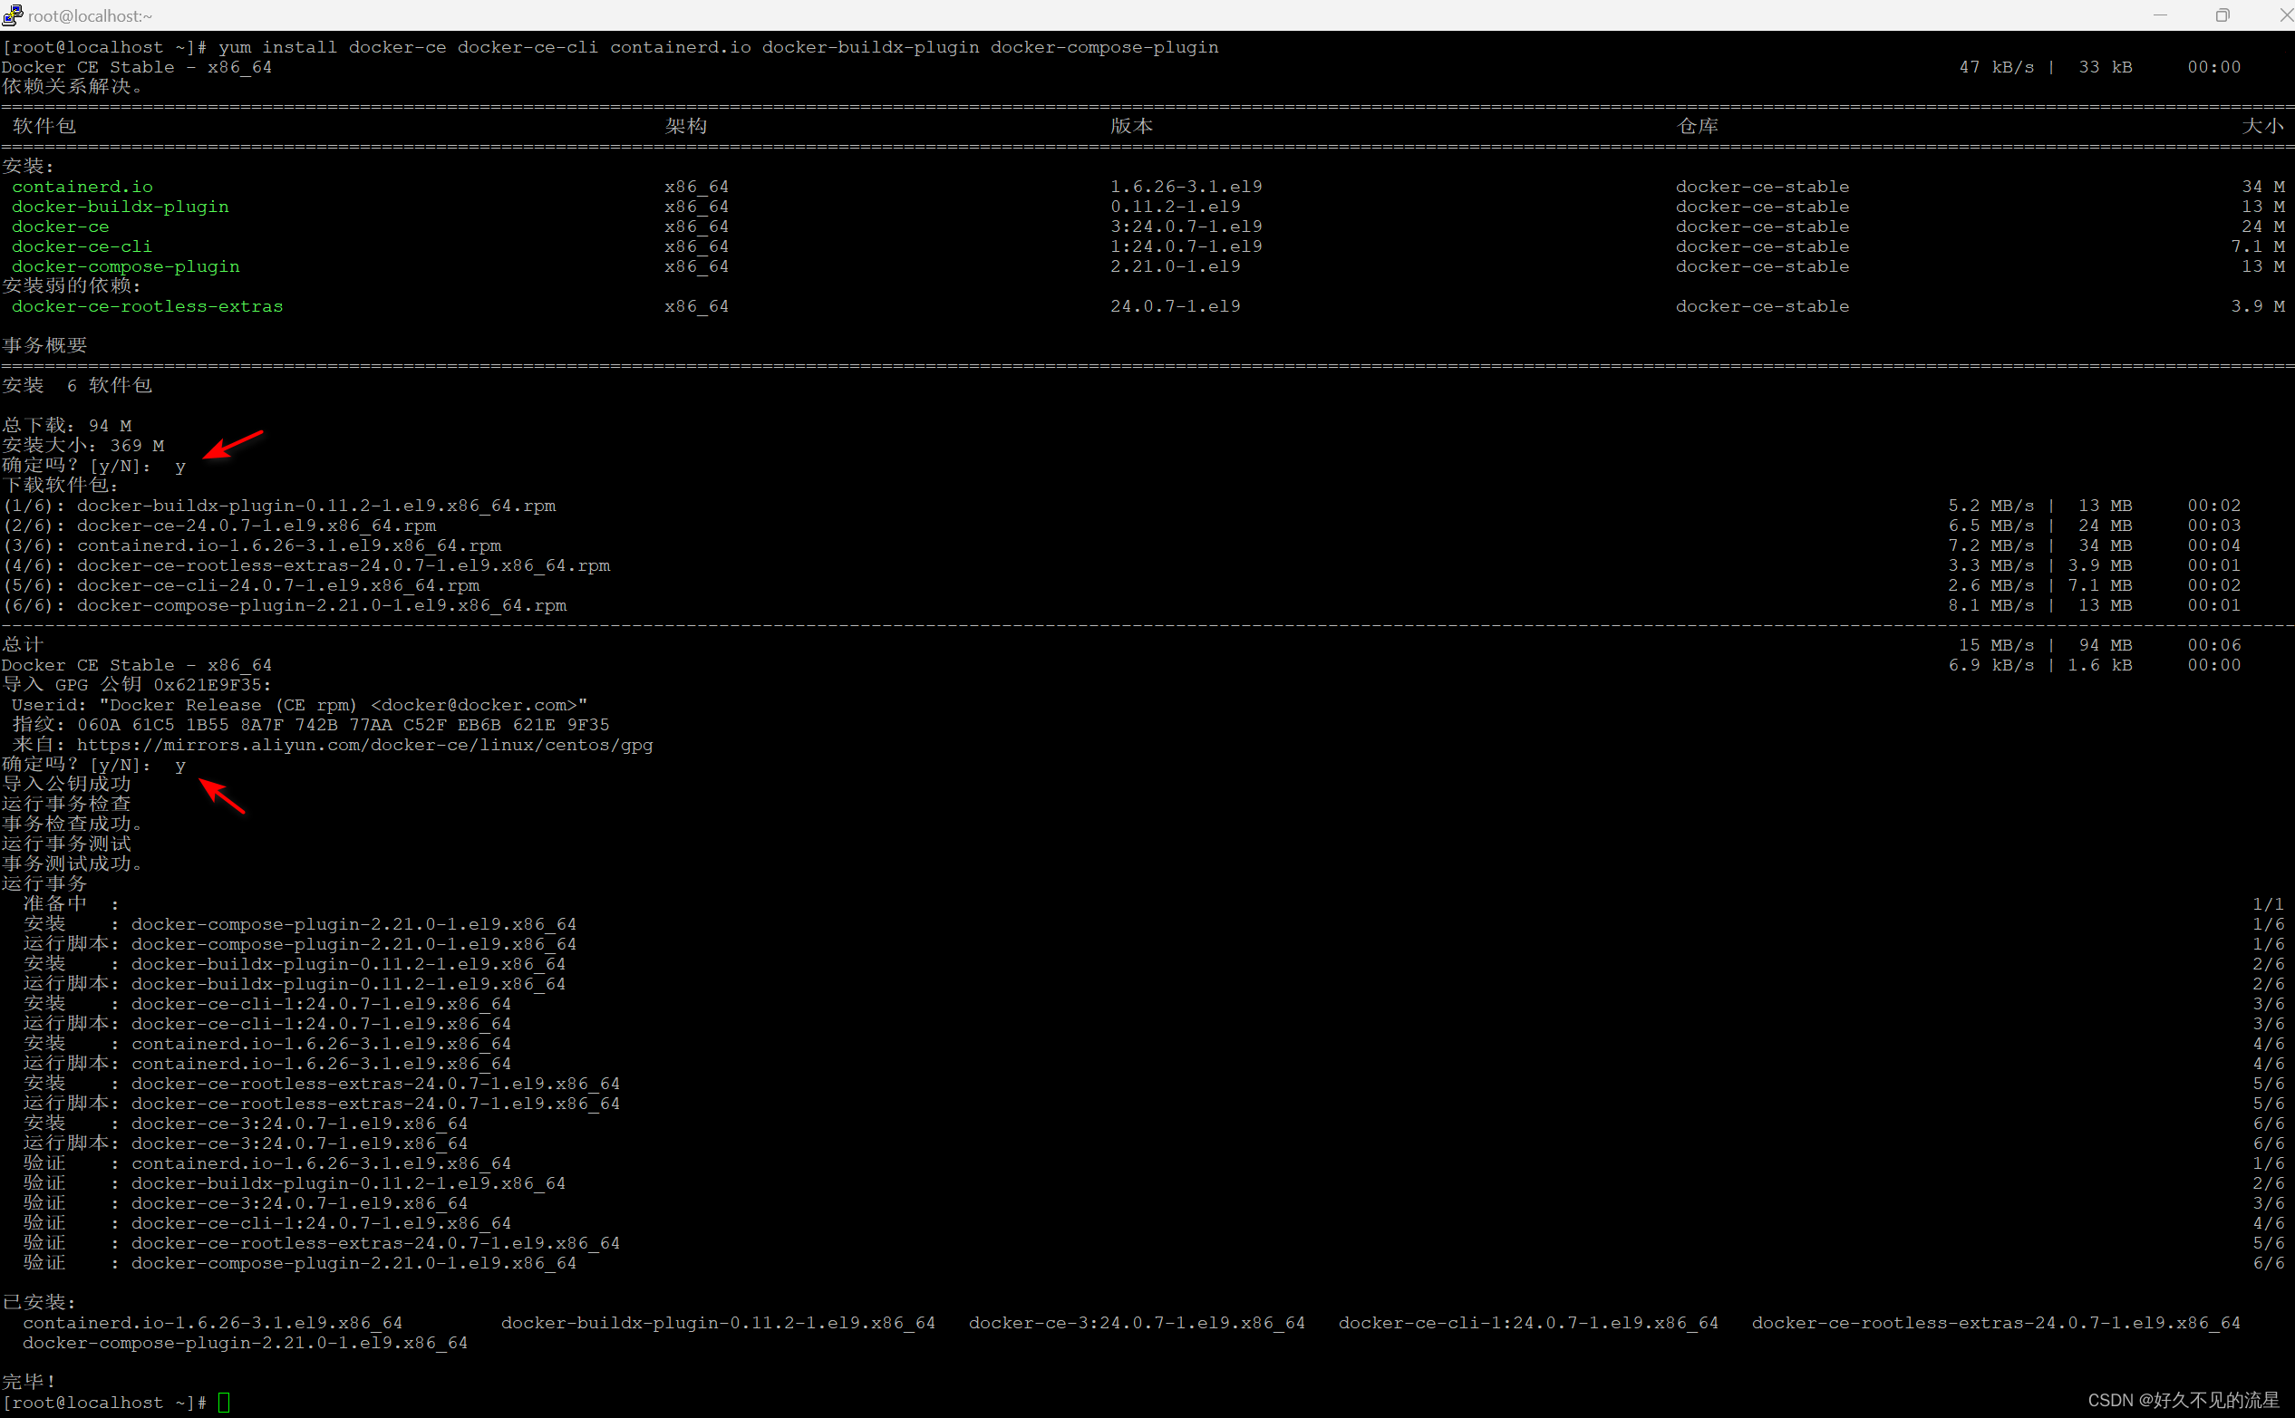
Task: Click the docker-compose-plugin green package entry
Action: (125, 266)
